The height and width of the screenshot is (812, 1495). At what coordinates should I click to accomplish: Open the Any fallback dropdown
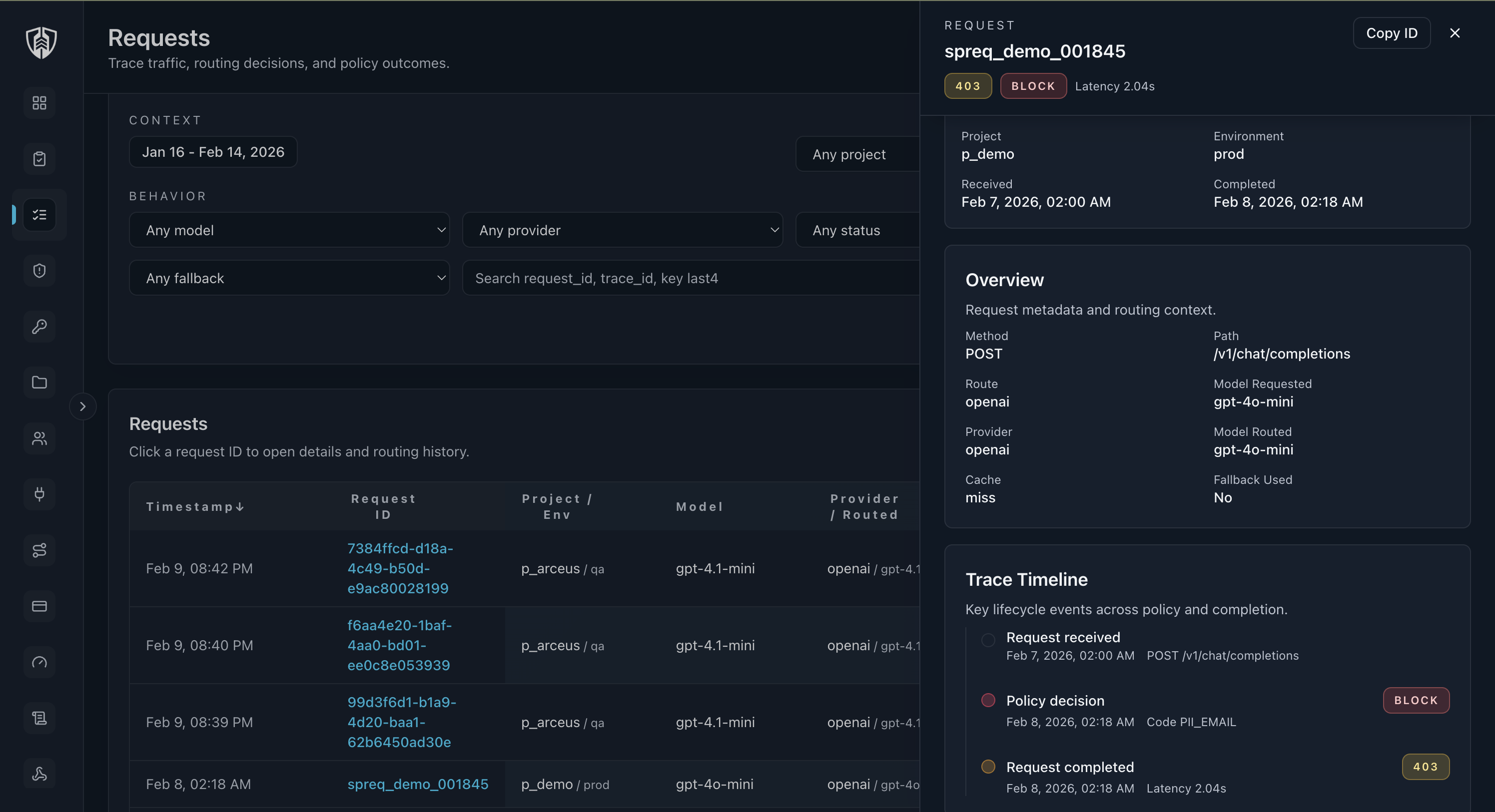coord(290,278)
